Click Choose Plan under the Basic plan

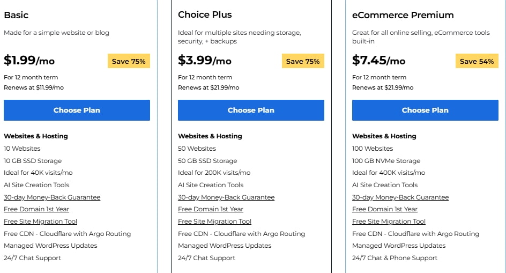click(77, 110)
